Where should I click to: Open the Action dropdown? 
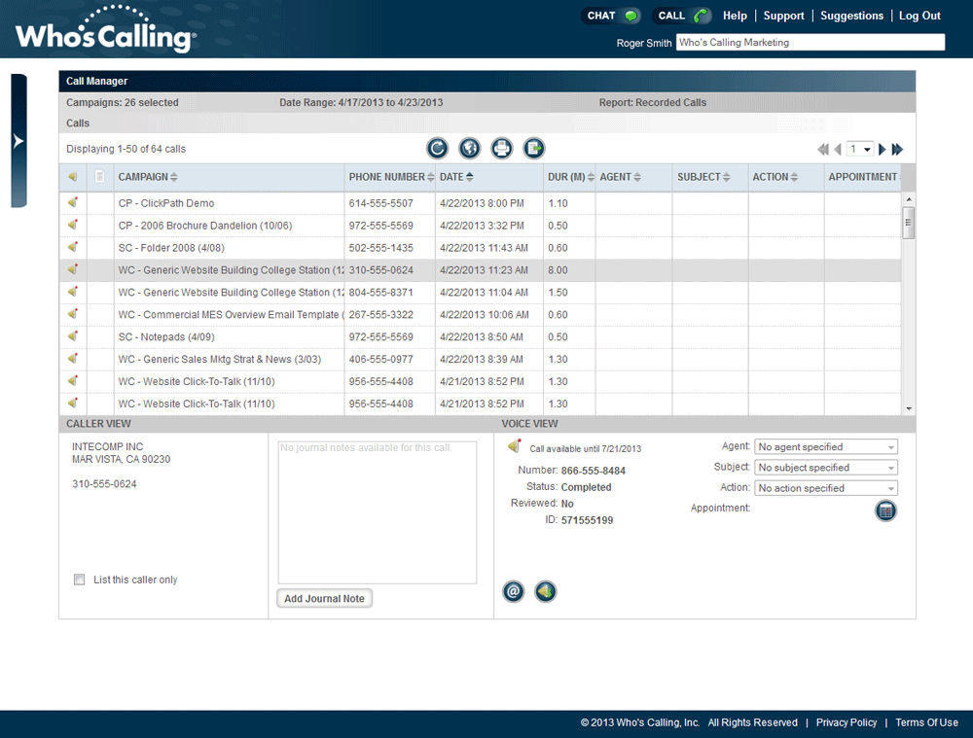click(826, 488)
